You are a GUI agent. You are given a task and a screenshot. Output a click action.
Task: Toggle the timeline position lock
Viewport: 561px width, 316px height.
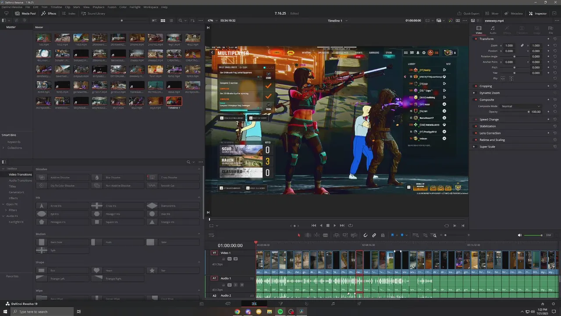pos(383,235)
